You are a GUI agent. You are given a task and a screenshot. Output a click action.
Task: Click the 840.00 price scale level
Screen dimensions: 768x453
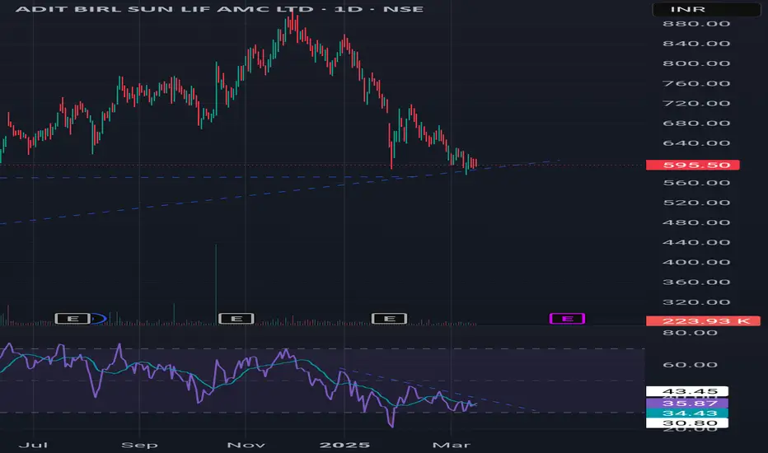click(x=696, y=44)
